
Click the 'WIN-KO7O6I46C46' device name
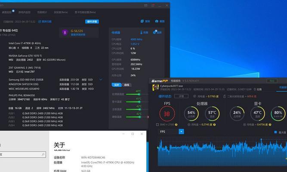click(x=93, y=157)
